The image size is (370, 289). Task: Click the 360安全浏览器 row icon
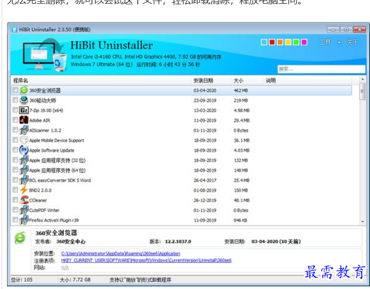click(24, 90)
